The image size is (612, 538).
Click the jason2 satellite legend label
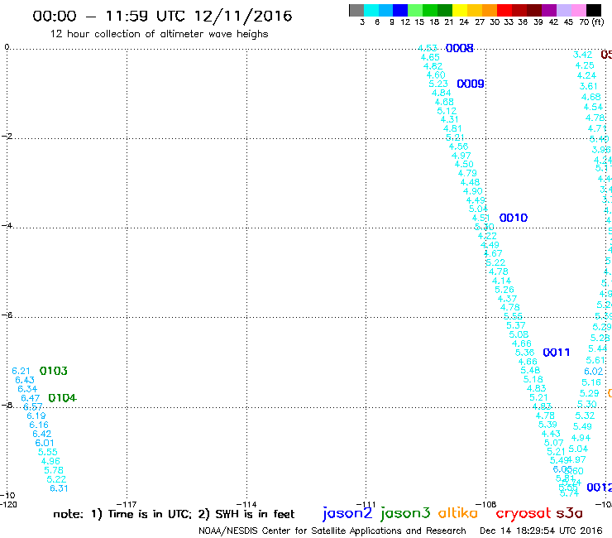tap(347, 513)
